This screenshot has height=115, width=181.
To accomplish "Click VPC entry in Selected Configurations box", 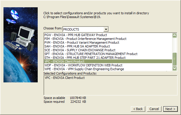I will coord(65,78).
